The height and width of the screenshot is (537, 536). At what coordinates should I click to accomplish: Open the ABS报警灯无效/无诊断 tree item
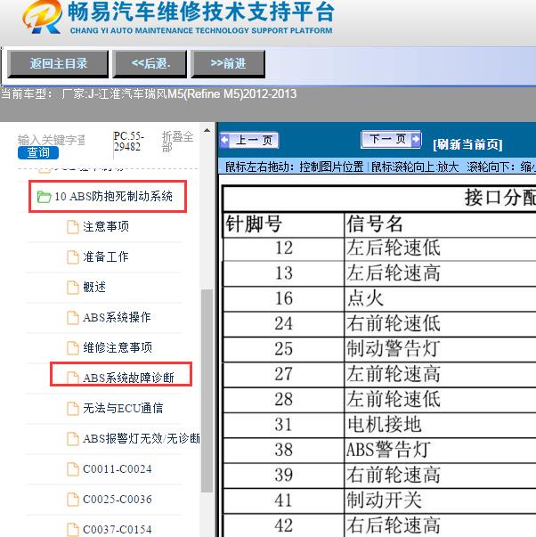point(141,438)
